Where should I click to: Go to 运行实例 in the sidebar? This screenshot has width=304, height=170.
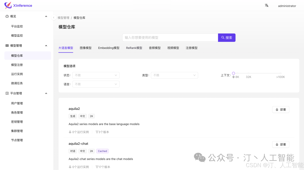pyautogui.click(x=17, y=74)
